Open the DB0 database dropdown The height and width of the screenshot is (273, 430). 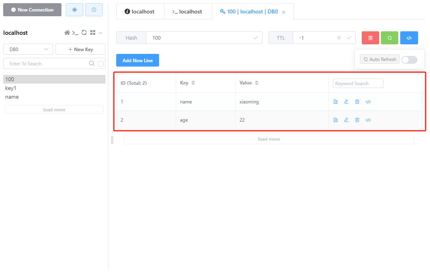(28, 49)
